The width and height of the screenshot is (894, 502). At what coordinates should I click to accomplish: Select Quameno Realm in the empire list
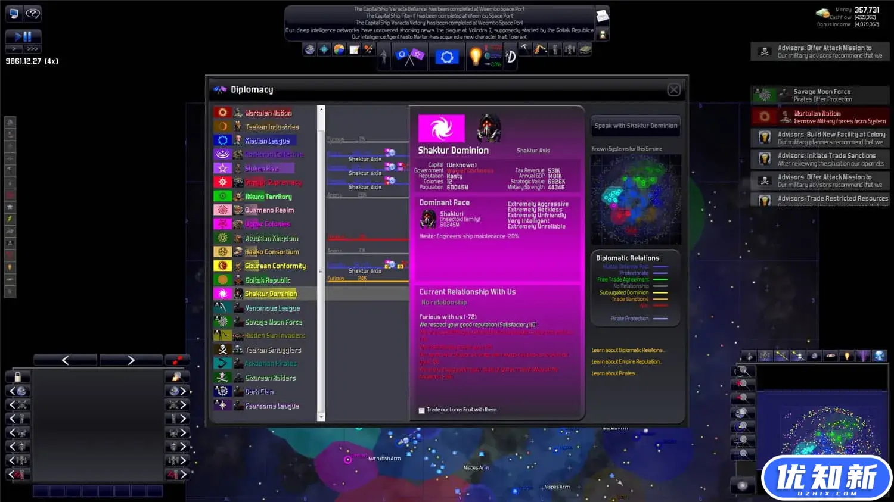click(x=269, y=210)
